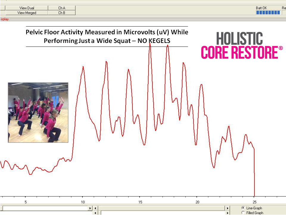Click the Batt OK label
This screenshot has height=215, width=286.
click(x=261, y=8)
